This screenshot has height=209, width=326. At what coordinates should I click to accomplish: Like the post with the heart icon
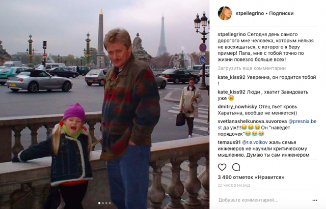pos(222,167)
